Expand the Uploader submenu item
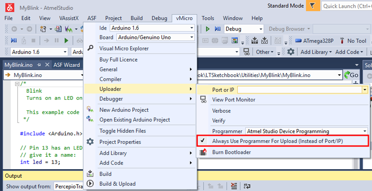The image size is (372, 191). pyautogui.click(x=140, y=89)
